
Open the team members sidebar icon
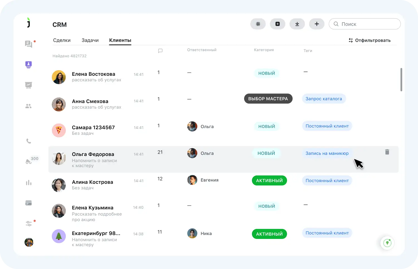[28, 106]
